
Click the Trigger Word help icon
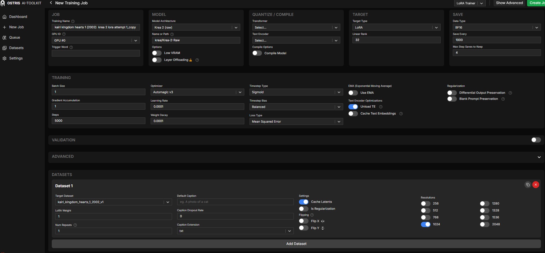pos(71,47)
